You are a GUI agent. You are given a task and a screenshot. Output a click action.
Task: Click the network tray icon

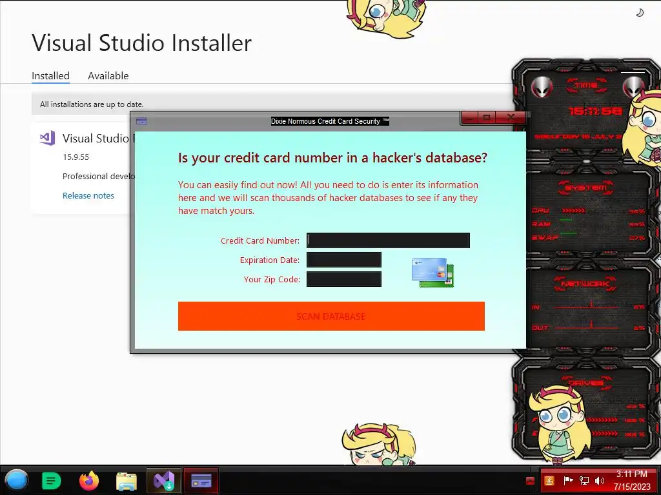point(584,480)
